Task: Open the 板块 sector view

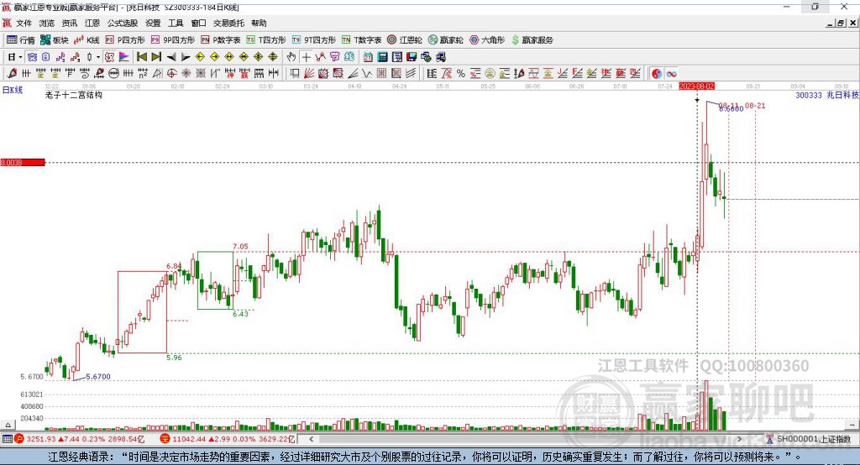Action: (x=54, y=40)
